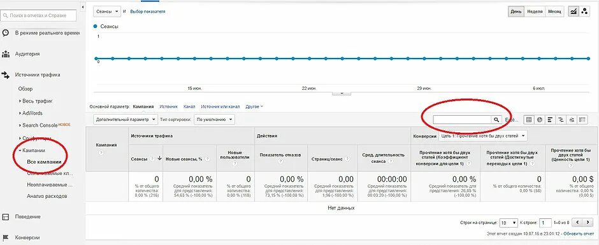The width and height of the screenshot is (599, 245).
Task: Set graph interval to Месяц
Action: [x=554, y=11]
